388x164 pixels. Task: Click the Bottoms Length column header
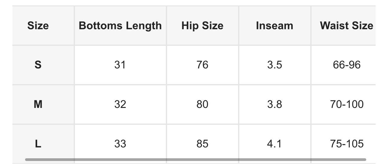(x=120, y=26)
